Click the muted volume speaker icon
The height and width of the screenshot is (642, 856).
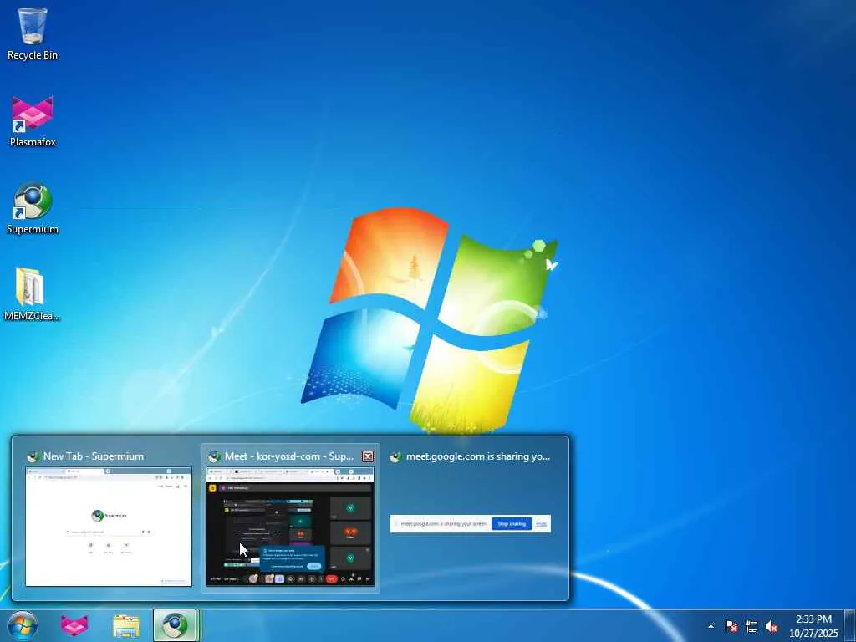pos(772,626)
